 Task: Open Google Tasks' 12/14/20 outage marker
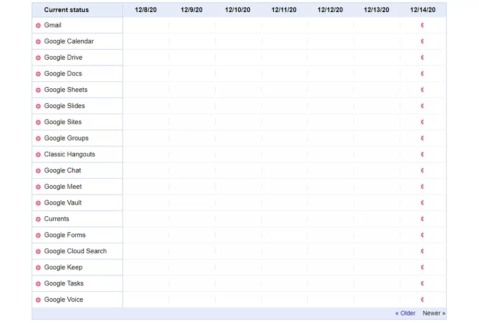click(x=422, y=284)
